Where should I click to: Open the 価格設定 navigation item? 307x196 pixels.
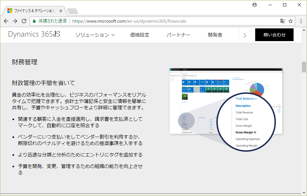click(x=140, y=35)
